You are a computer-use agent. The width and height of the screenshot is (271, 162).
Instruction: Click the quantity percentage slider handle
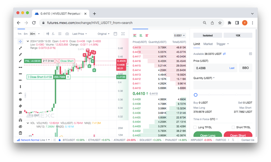[x=195, y=95]
